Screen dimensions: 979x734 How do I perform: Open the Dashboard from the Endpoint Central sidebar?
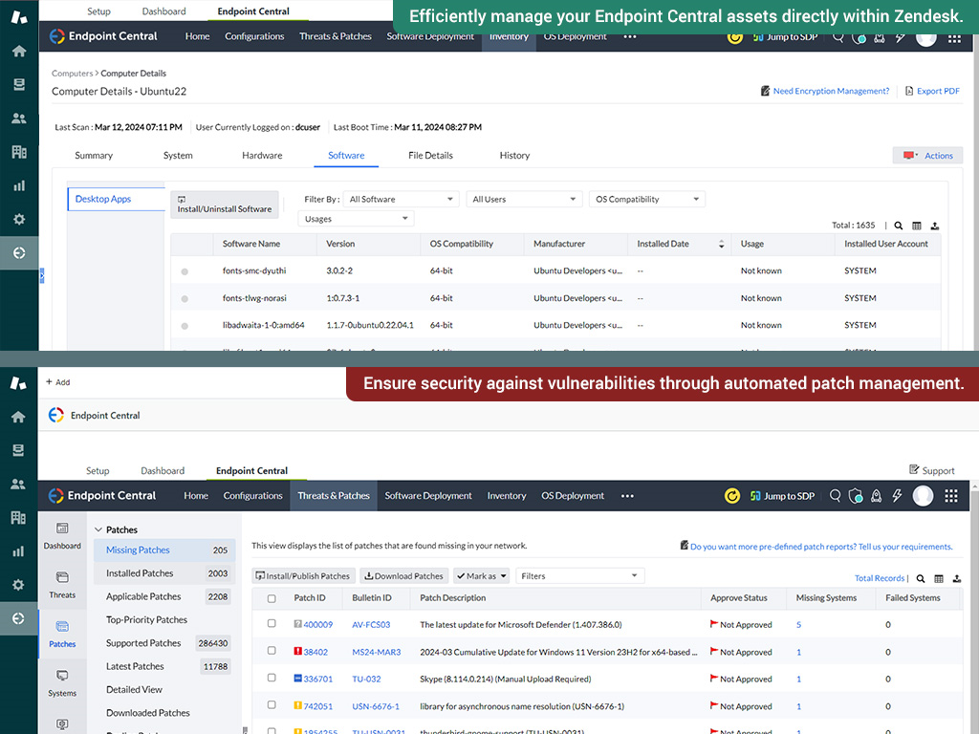click(62, 535)
